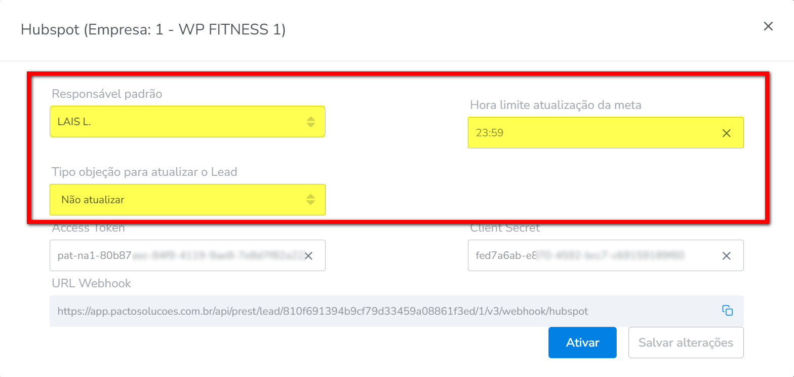
Task: Click the Responsável padrão label
Action: point(107,94)
